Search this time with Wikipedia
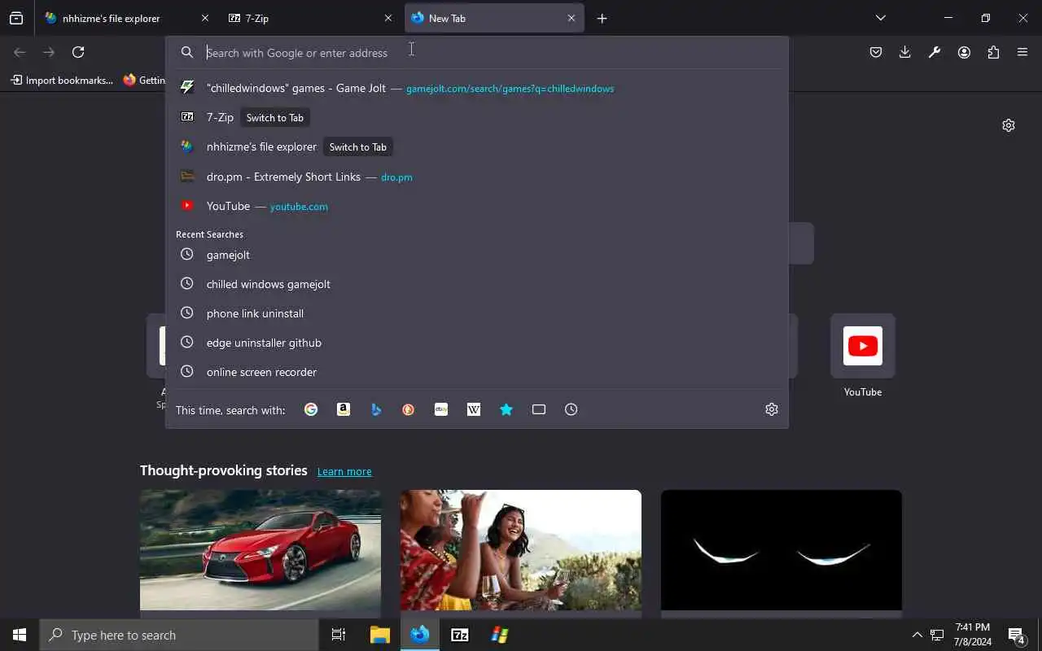Viewport: 1042px width, 651px height. (x=474, y=409)
